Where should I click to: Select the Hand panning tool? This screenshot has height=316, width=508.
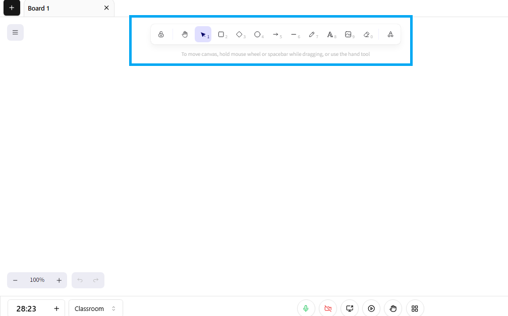pos(185,34)
